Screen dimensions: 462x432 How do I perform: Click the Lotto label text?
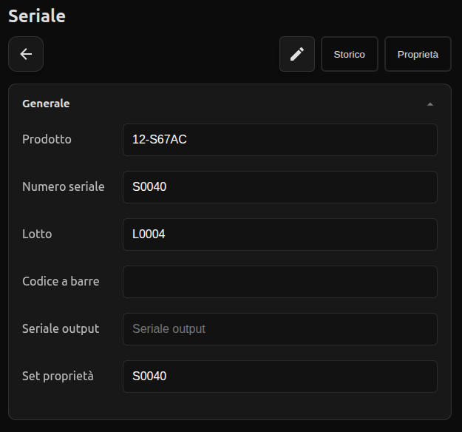click(x=37, y=234)
